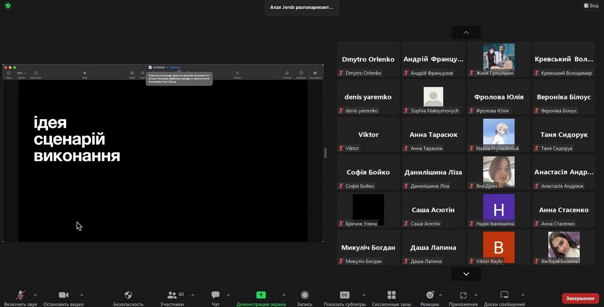Expand audio options arrow beside microphone
Screen dimensions: 604x307
point(35,295)
